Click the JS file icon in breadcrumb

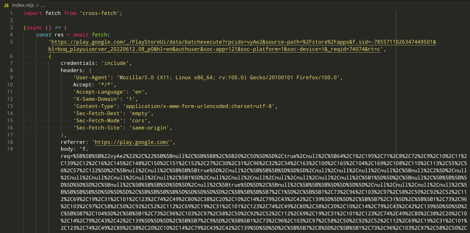(6, 5)
